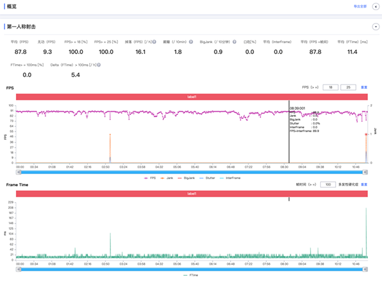Click help icon beside 抖落 (FPS)
The height and width of the screenshot is (284, 382).
tap(154, 41)
